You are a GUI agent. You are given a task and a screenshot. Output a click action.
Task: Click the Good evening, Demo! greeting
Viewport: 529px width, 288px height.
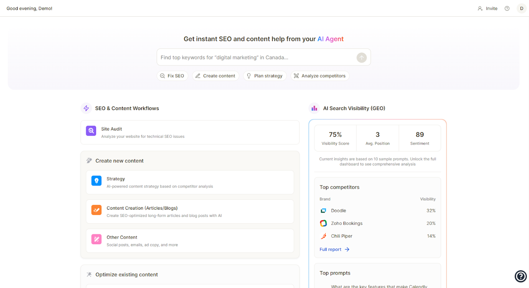[29, 9]
